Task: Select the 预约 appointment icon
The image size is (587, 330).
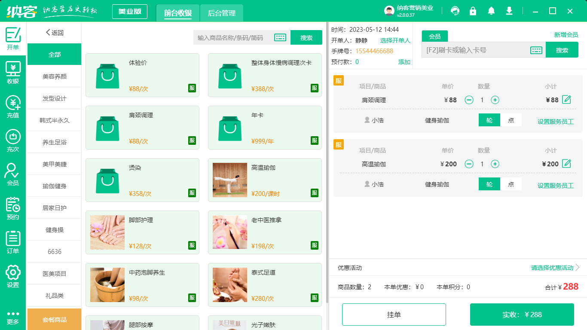Action: [x=13, y=208]
